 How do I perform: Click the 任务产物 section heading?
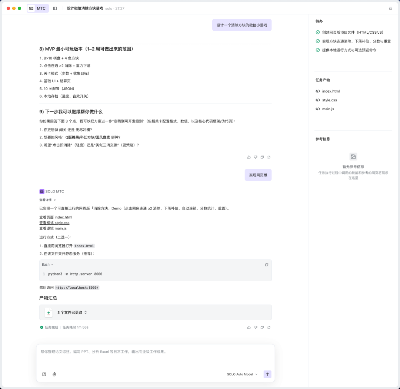(x=323, y=80)
